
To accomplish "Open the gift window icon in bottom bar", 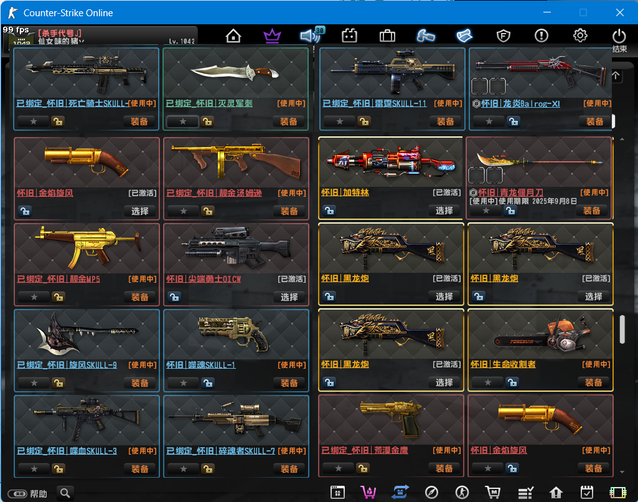I will (x=338, y=493).
